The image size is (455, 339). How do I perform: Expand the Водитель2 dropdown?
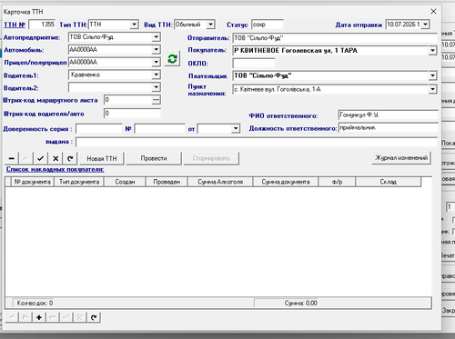[156, 87]
